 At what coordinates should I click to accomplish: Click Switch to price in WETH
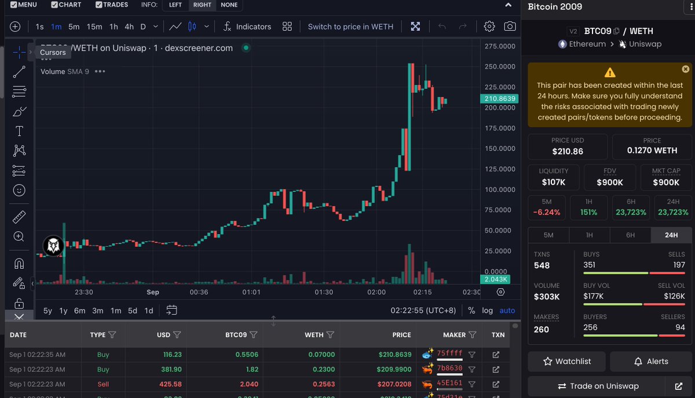[x=350, y=27]
